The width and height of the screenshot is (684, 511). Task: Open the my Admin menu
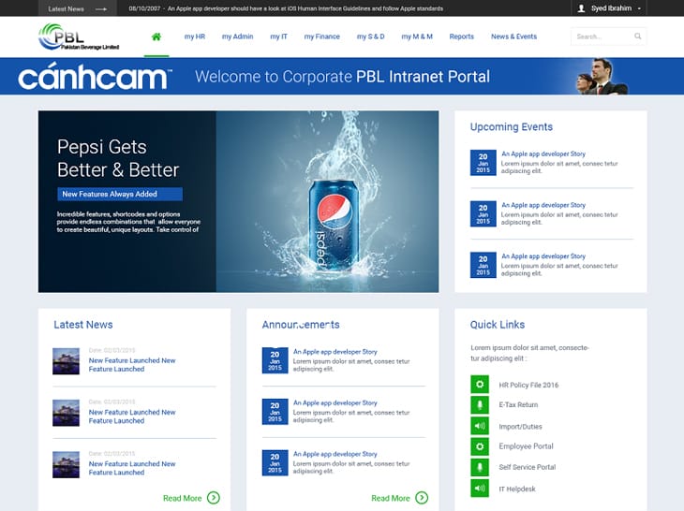[237, 36]
